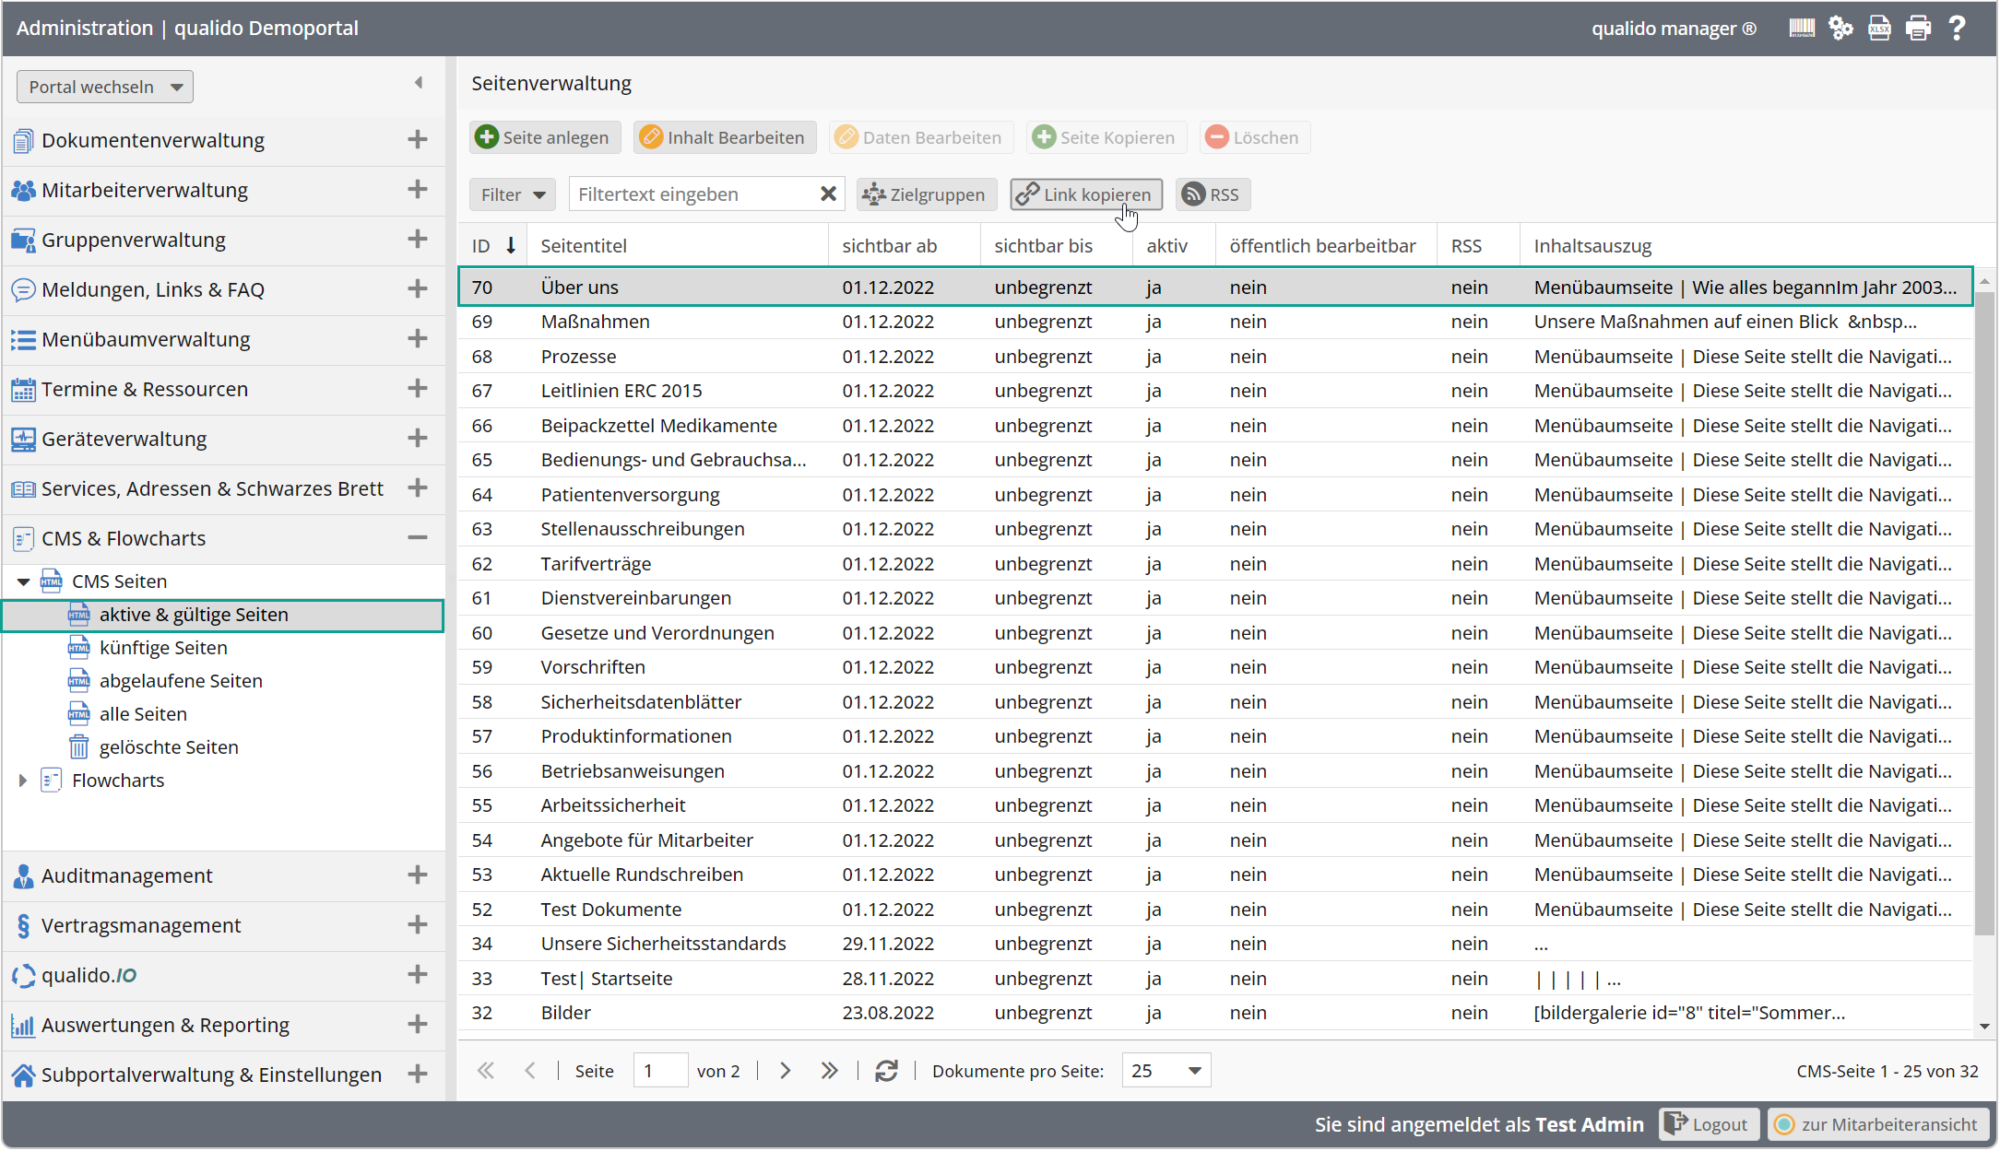The height and width of the screenshot is (1151, 2000).
Task: Open settings gears icon in the header
Action: tap(1840, 29)
